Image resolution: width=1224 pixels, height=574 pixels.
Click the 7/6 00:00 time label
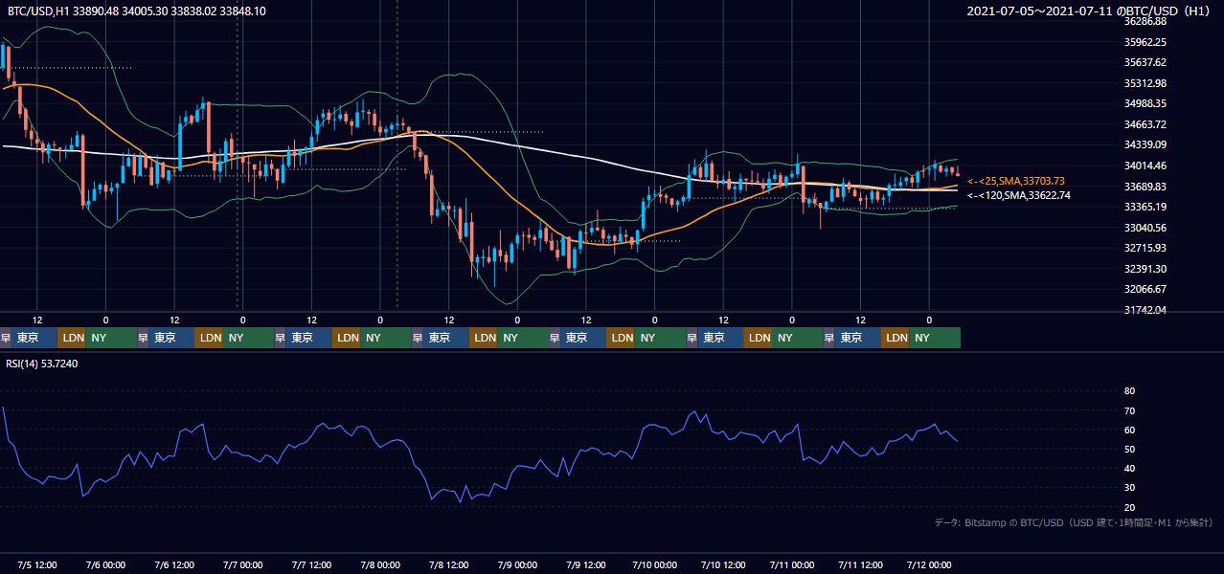[x=106, y=564]
